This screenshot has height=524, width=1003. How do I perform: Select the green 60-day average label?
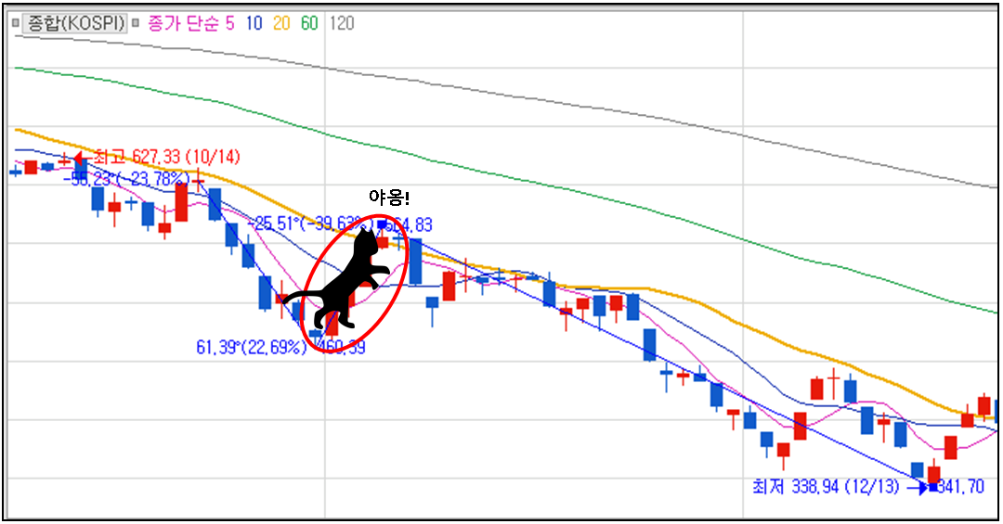309,23
